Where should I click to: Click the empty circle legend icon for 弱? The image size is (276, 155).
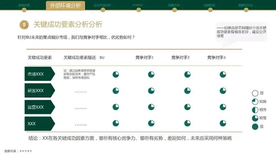255,93
